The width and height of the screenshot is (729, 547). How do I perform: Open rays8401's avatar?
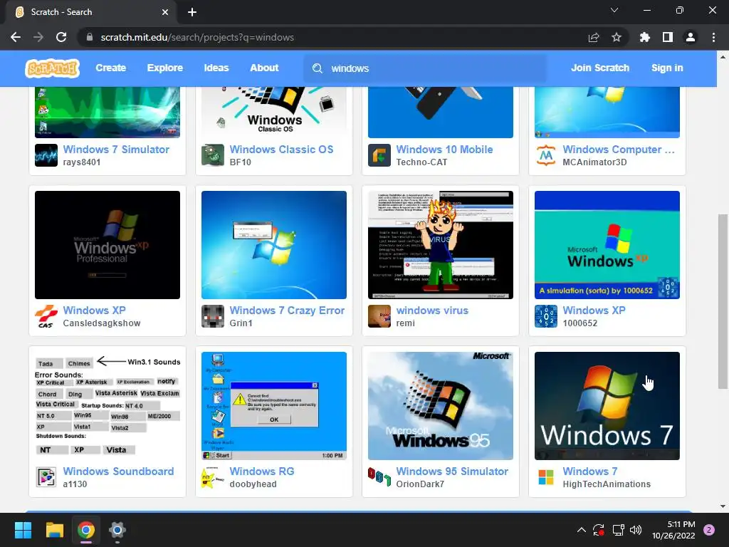point(46,155)
